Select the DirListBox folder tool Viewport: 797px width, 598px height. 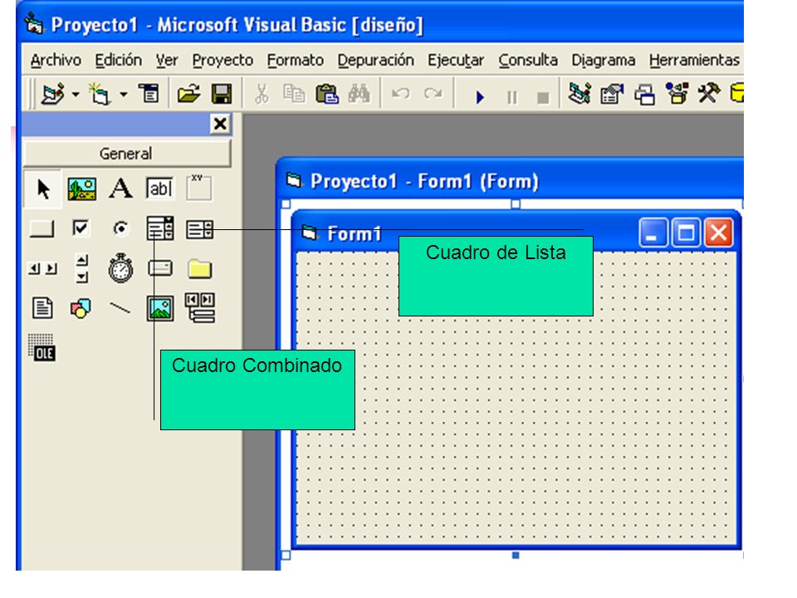pos(199,268)
